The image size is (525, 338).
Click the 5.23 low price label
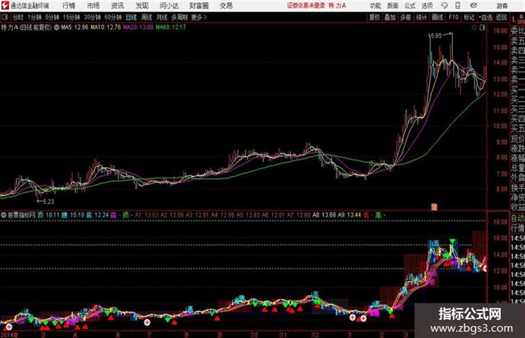48,201
